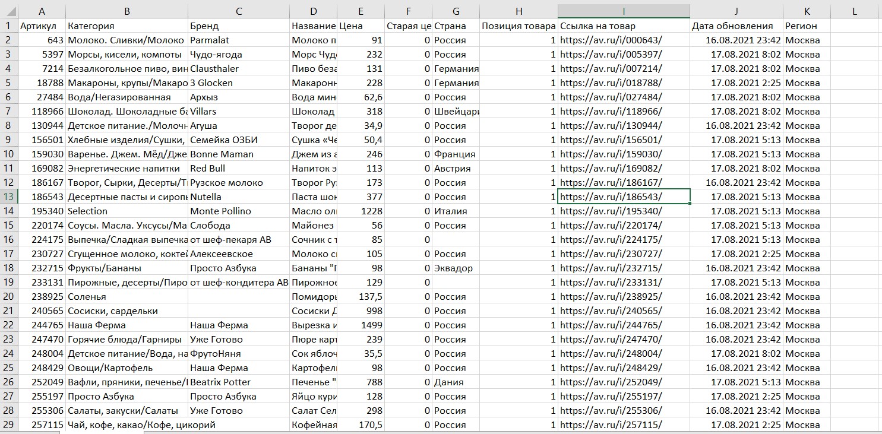Select the price cell containing 1228
Image resolution: width=882 pixels, height=434 pixels.
(361, 211)
